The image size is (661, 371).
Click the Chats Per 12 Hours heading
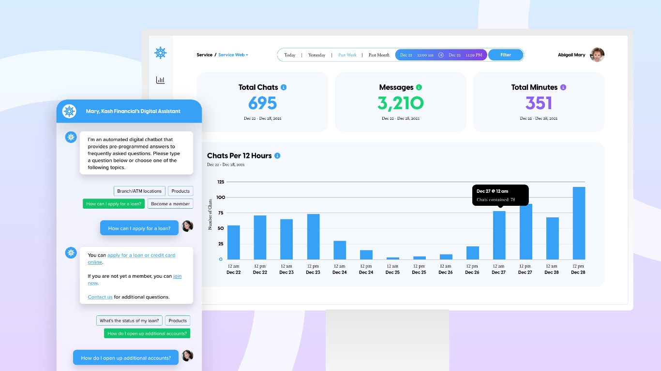coord(240,156)
